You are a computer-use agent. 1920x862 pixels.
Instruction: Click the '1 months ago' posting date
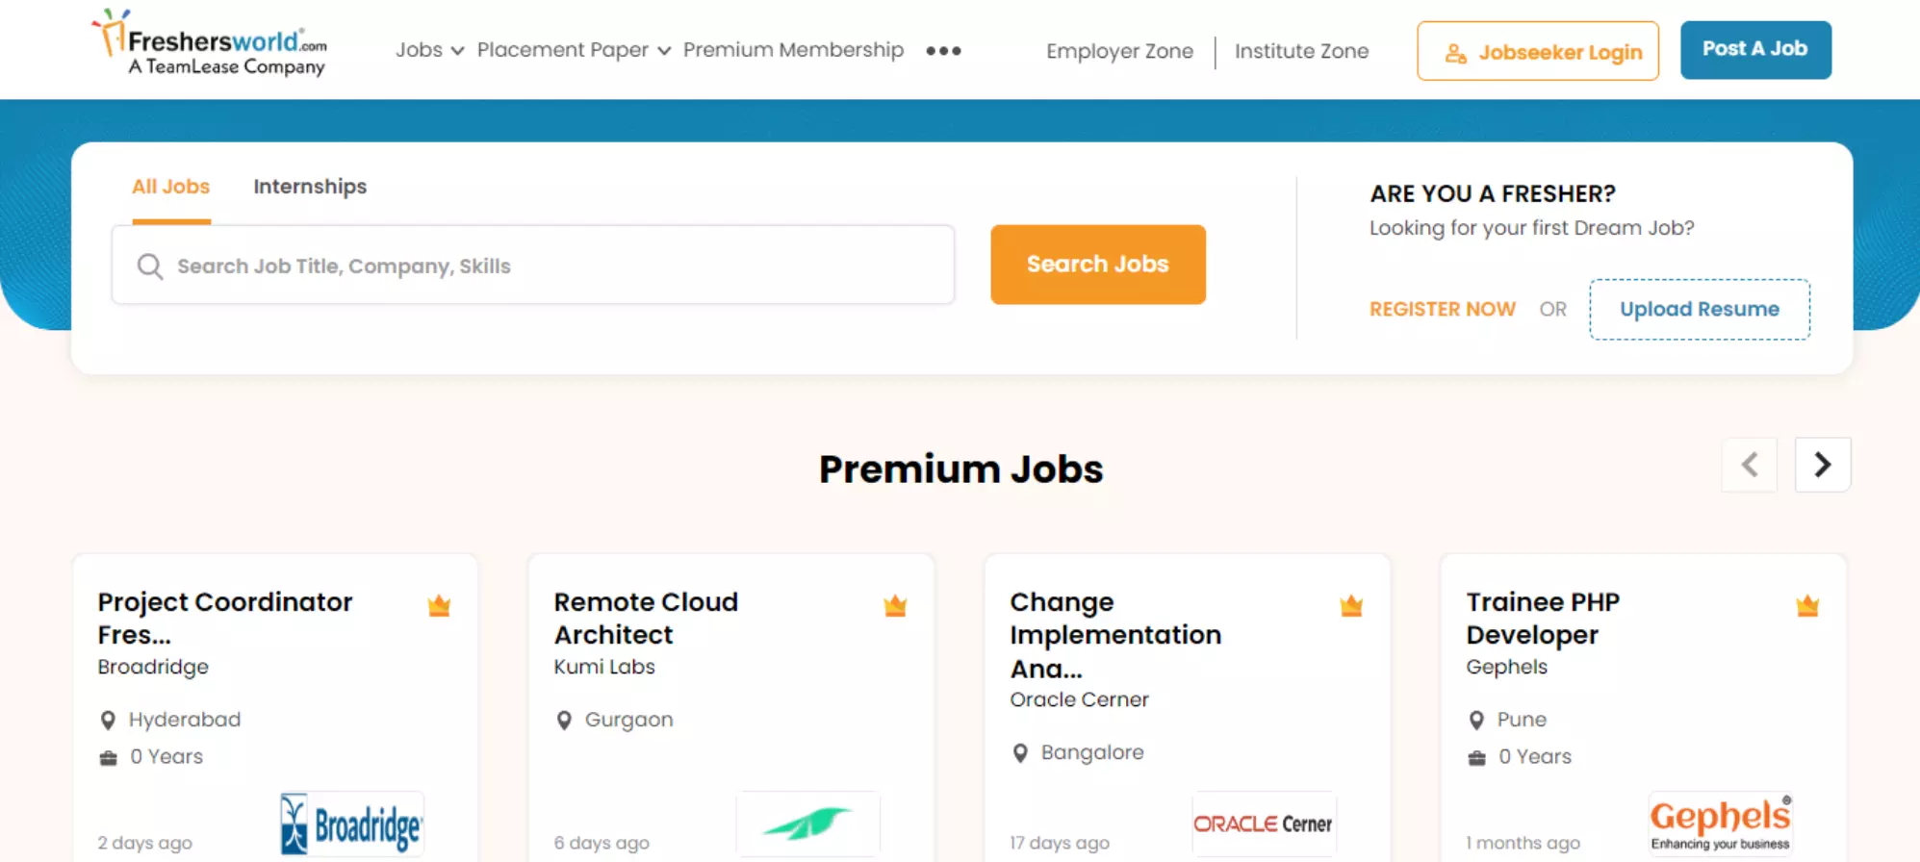tap(1523, 843)
